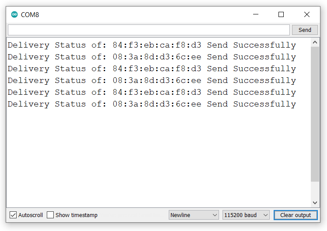Click the first Delivery Status output line
The width and height of the screenshot is (327, 231).
(151, 45)
